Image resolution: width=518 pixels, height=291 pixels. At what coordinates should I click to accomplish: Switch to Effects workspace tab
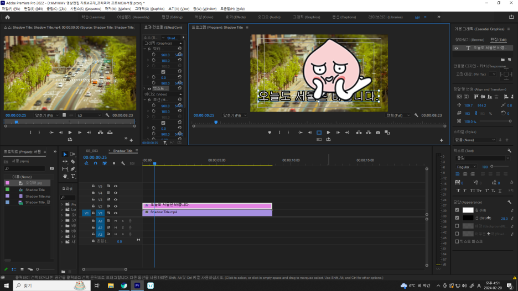click(x=236, y=17)
